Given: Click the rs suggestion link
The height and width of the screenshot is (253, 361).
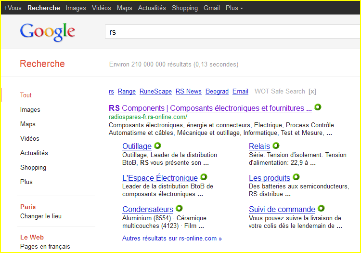Looking at the screenshot, I should tap(111, 92).
